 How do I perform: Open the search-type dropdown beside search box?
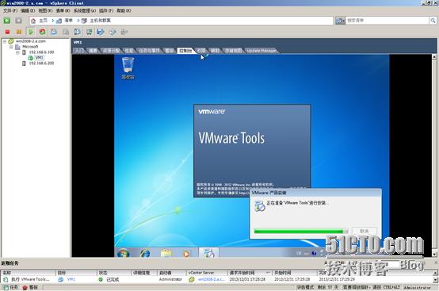tap(340, 21)
